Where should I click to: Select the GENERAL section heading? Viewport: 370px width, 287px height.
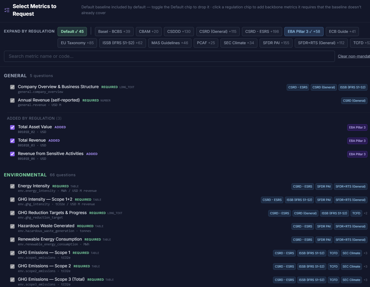tap(15, 76)
